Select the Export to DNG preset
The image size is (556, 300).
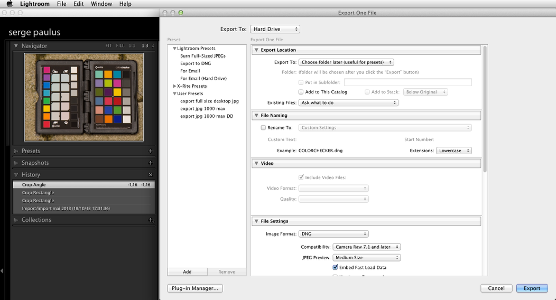(x=196, y=63)
